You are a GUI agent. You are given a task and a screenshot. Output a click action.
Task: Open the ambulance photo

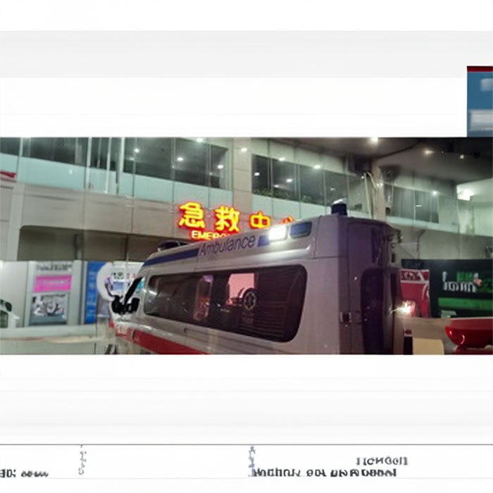pos(246,246)
